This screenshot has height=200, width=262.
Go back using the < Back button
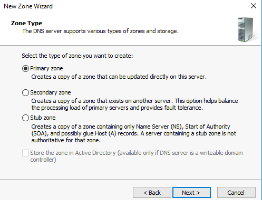(x=152, y=193)
